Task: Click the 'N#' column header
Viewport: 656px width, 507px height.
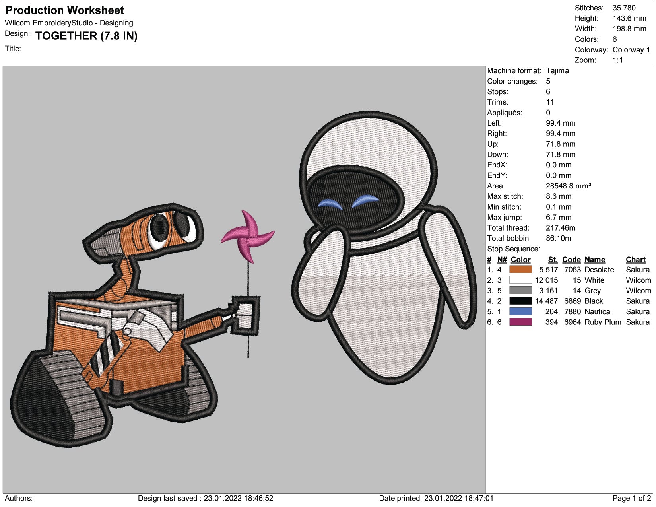Action: click(x=502, y=260)
